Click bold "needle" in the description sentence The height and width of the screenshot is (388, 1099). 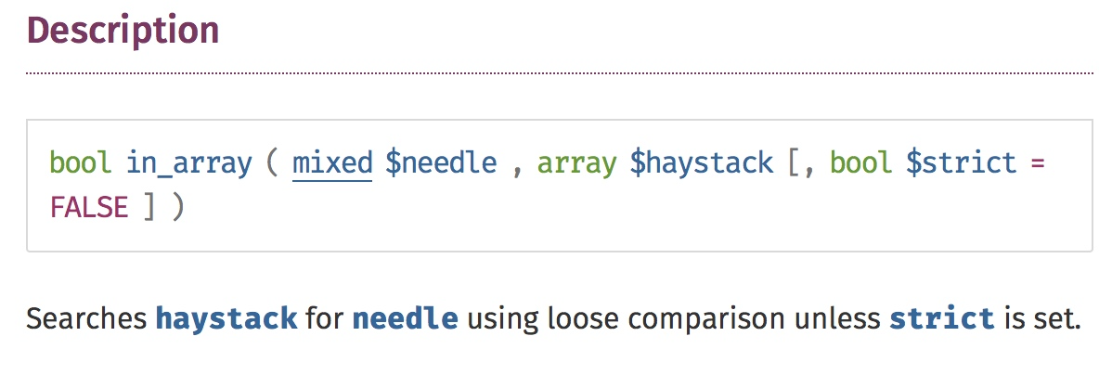tap(405, 319)
